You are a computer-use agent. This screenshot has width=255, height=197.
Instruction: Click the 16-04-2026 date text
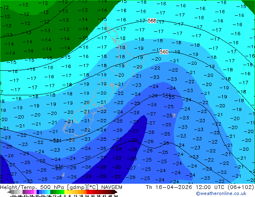[x=174, y=187]
